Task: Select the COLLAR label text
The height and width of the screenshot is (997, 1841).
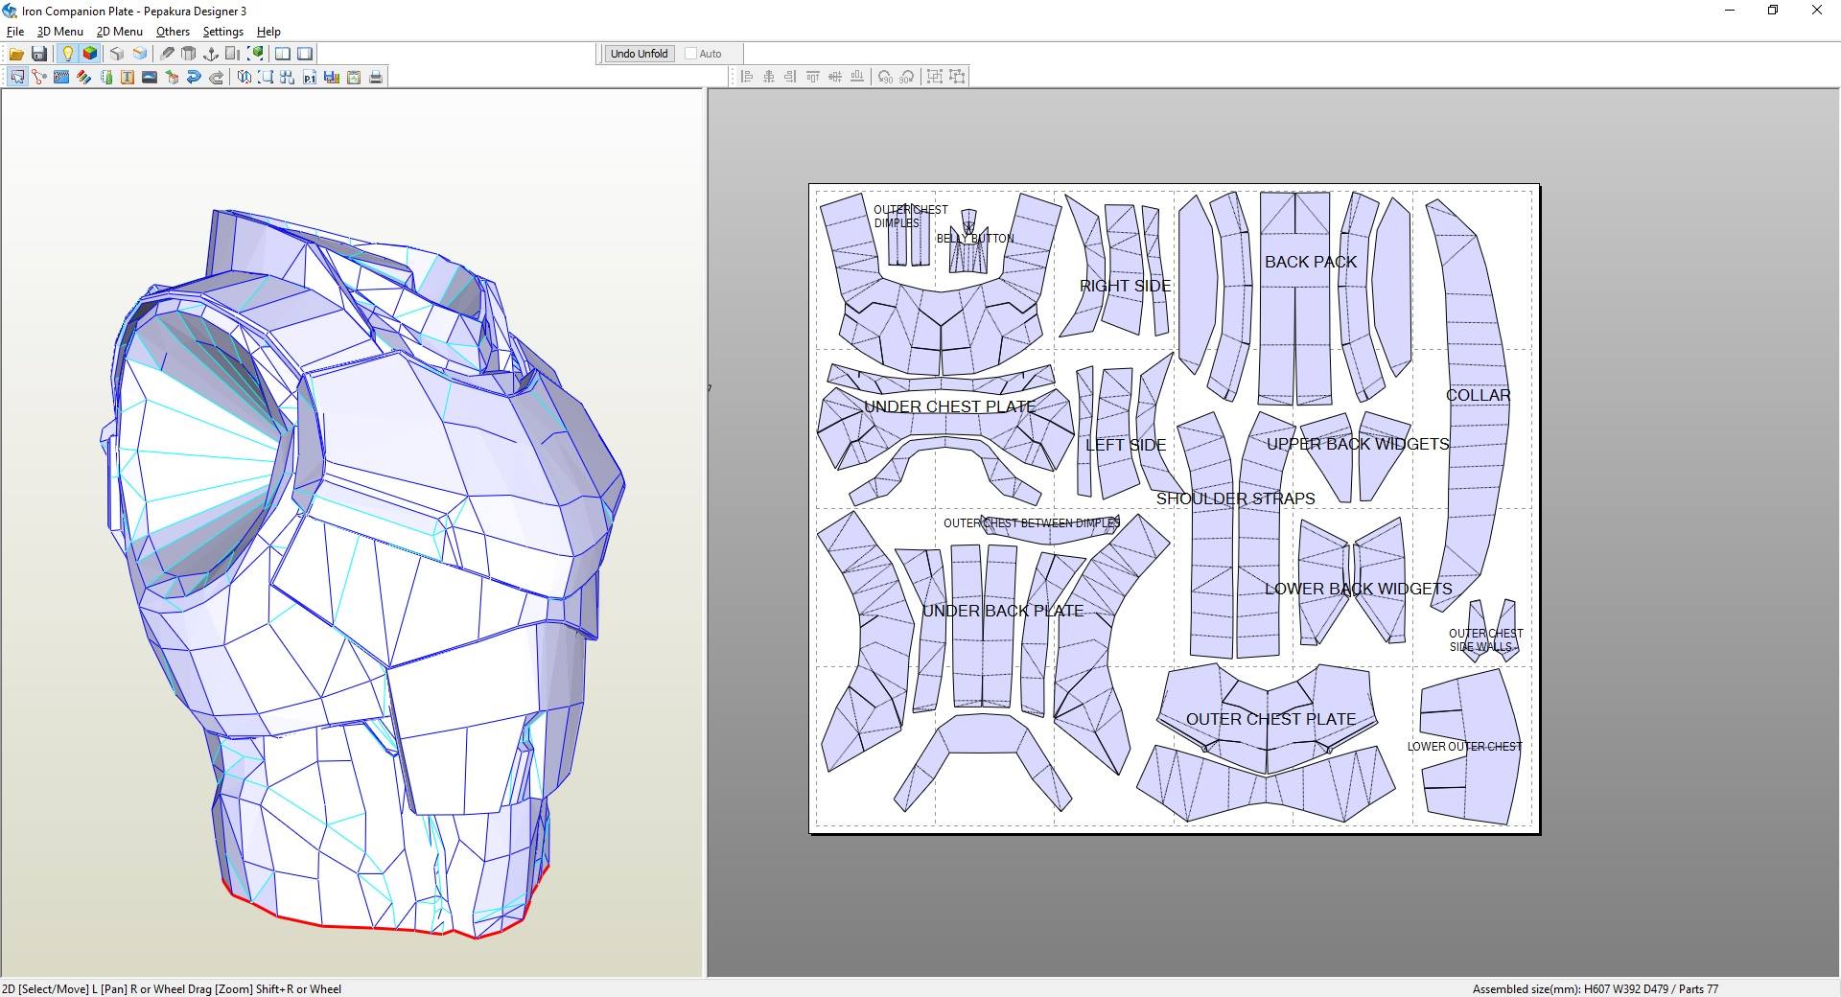Action: click(x=1479, y=395)
